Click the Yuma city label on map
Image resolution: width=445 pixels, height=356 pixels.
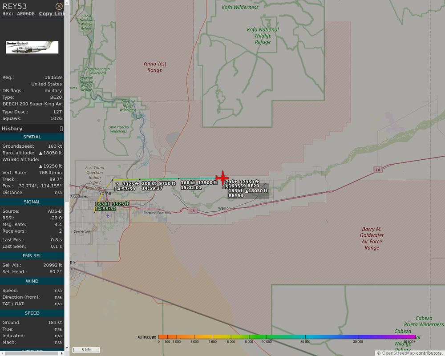pos(105,193)
